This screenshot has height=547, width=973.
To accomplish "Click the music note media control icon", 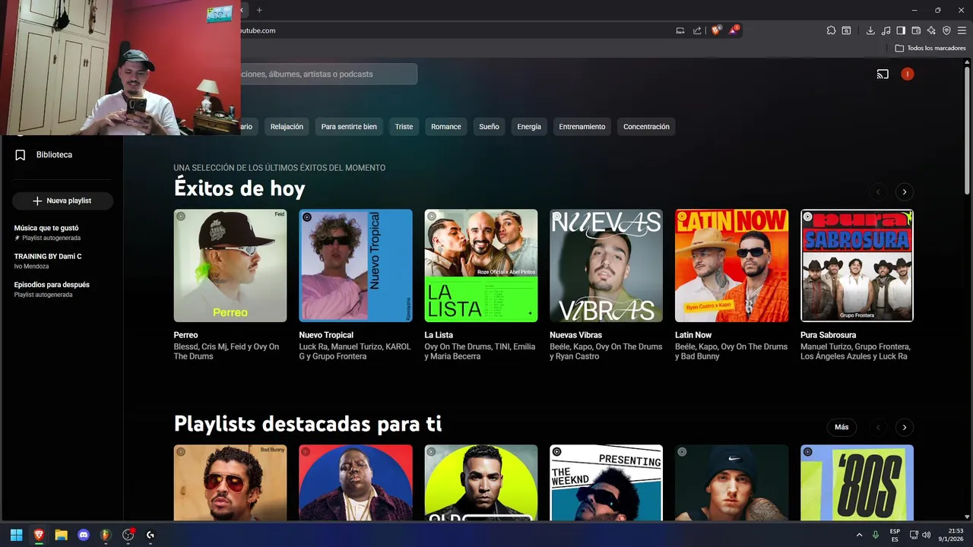I will click(886, 30).
